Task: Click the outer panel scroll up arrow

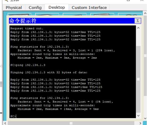Action: pyautogui.click(x=145, y=13)
